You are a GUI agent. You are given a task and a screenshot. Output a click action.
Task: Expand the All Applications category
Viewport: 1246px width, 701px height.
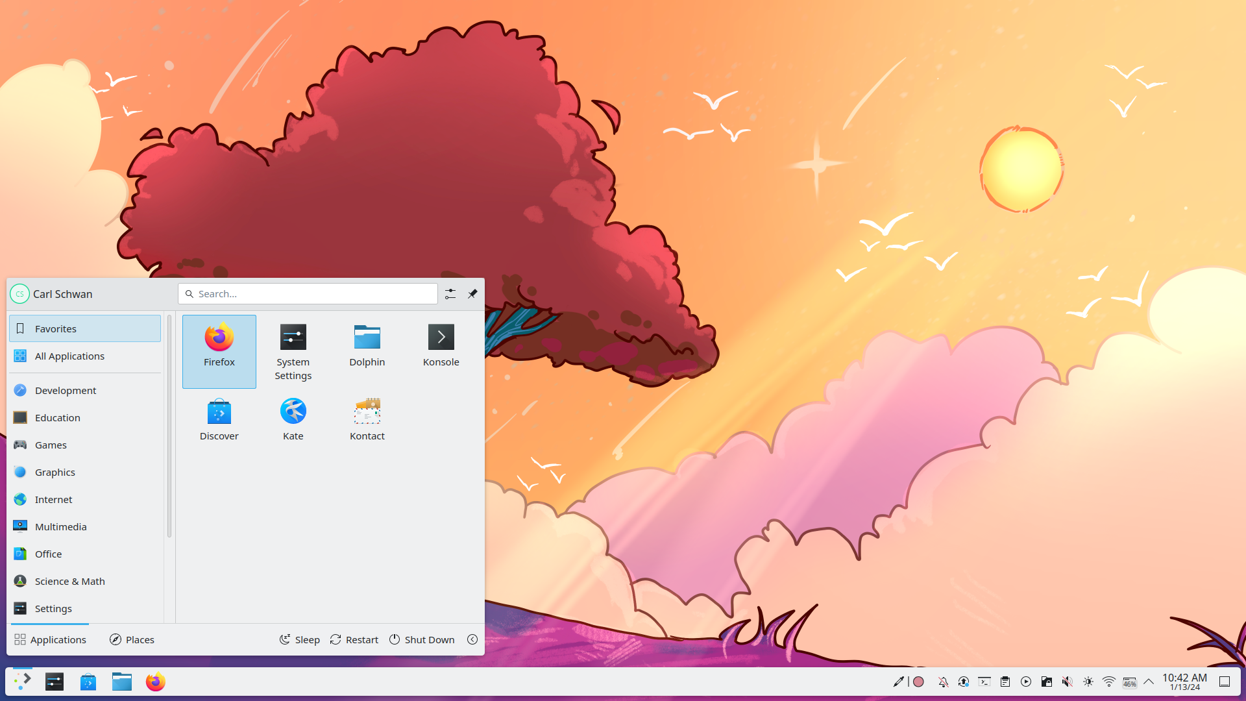(84, 355)
